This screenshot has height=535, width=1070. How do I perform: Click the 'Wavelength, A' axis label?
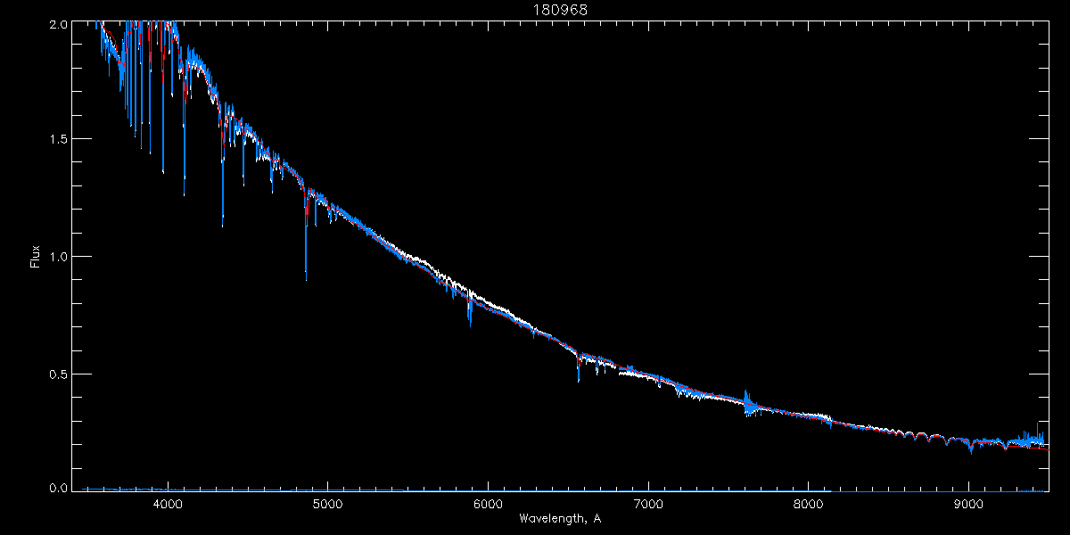pyautogui.click(x=560, y=518)
